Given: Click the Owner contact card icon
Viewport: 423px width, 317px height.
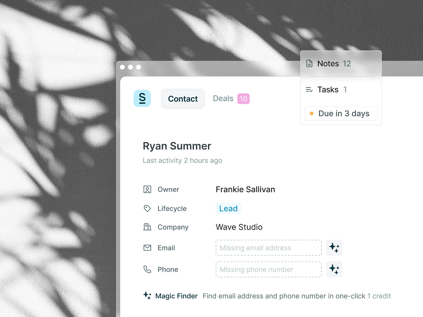Looking at the screenshot, I should 147,189.
